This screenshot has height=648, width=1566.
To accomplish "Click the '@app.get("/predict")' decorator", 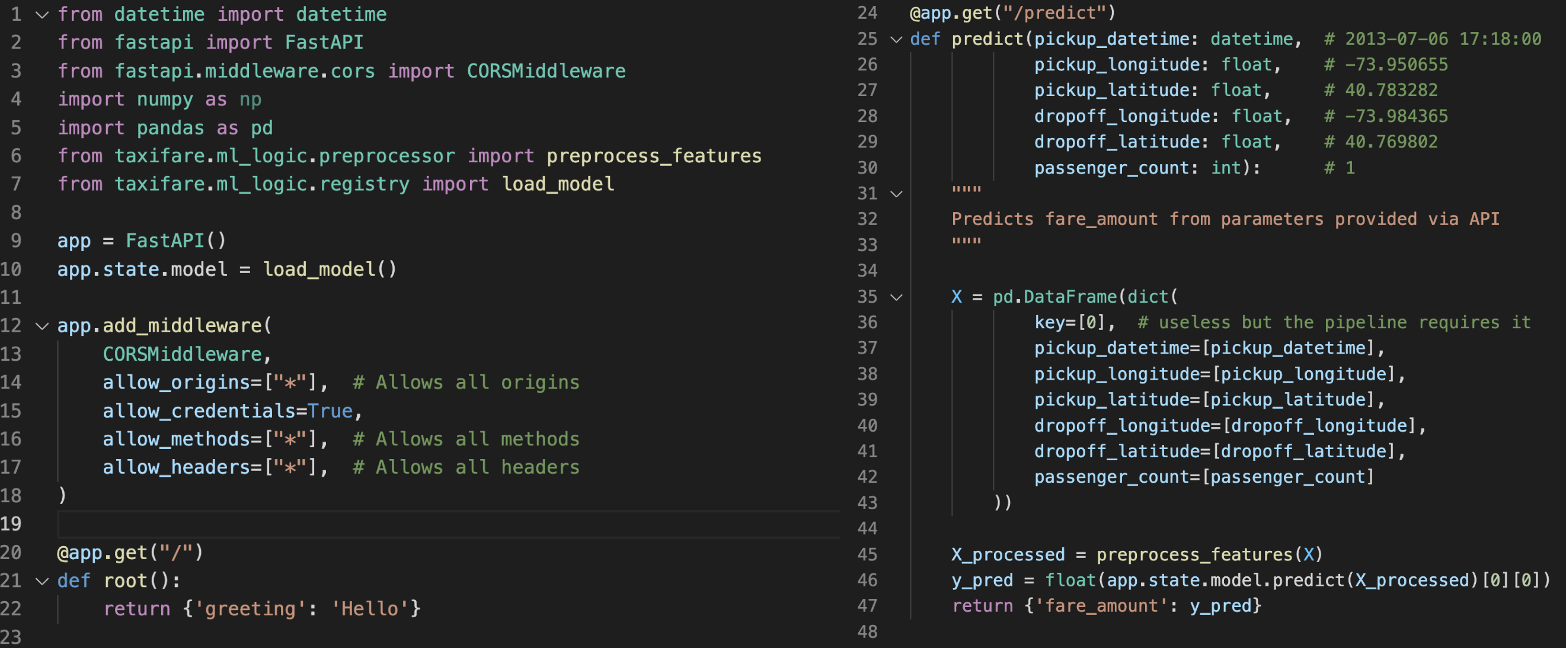I will pos(1013,13).
